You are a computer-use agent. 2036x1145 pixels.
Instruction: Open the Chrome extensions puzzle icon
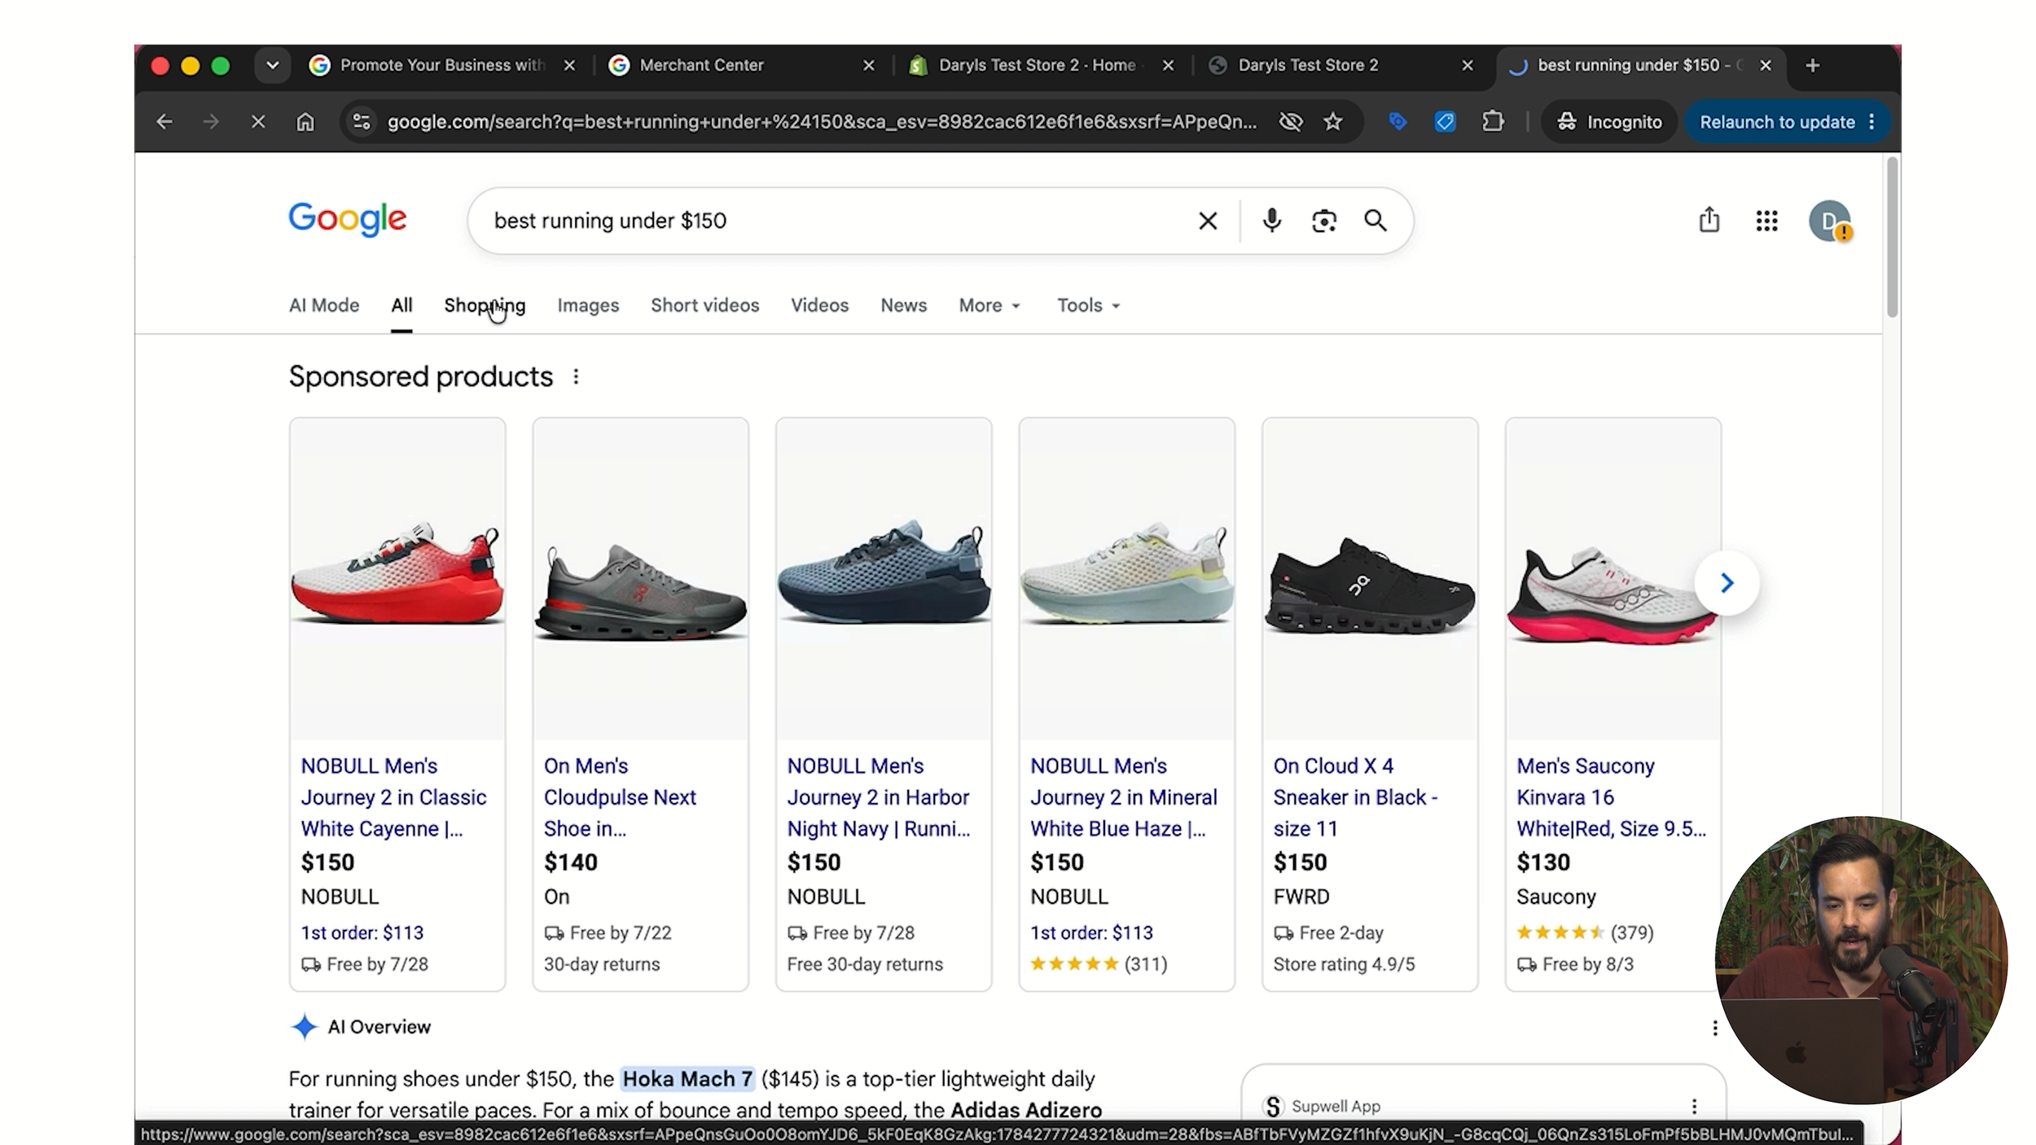coord(1492,122)
